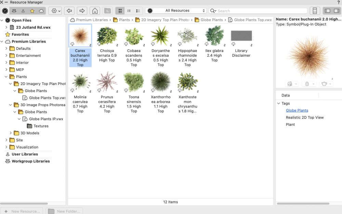Click the question mark help icon
Viewport: 342px width, 214px height.
tap(338, 2)
